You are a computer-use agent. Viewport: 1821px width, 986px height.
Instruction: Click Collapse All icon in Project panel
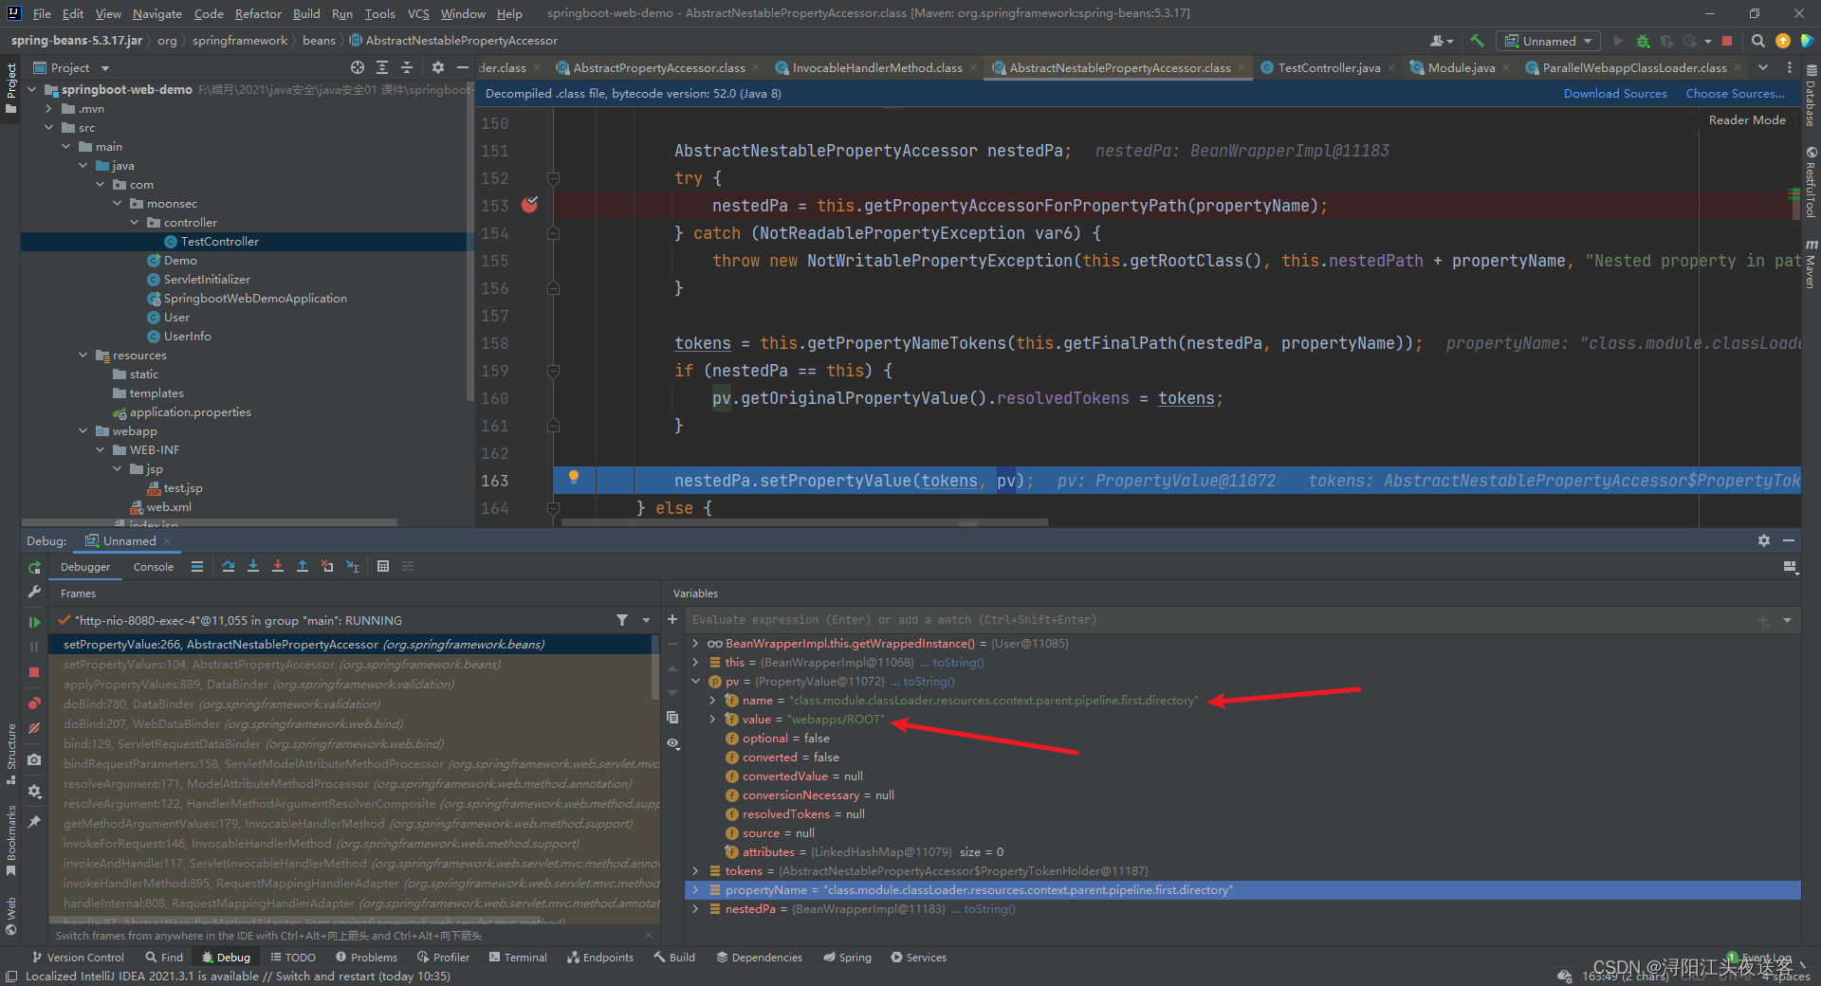[407, 67]
